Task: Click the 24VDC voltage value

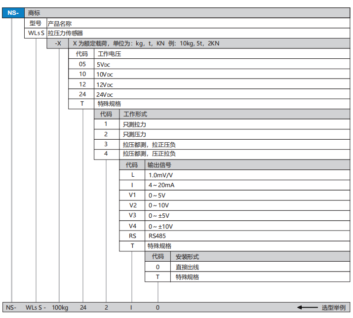Action: (x=105, y=95)
